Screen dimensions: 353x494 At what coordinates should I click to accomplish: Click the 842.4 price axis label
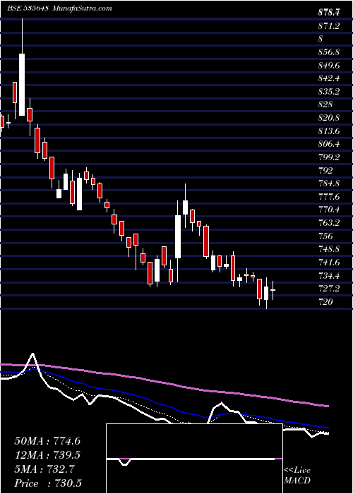pyautogui.click(x=328, y=78)
